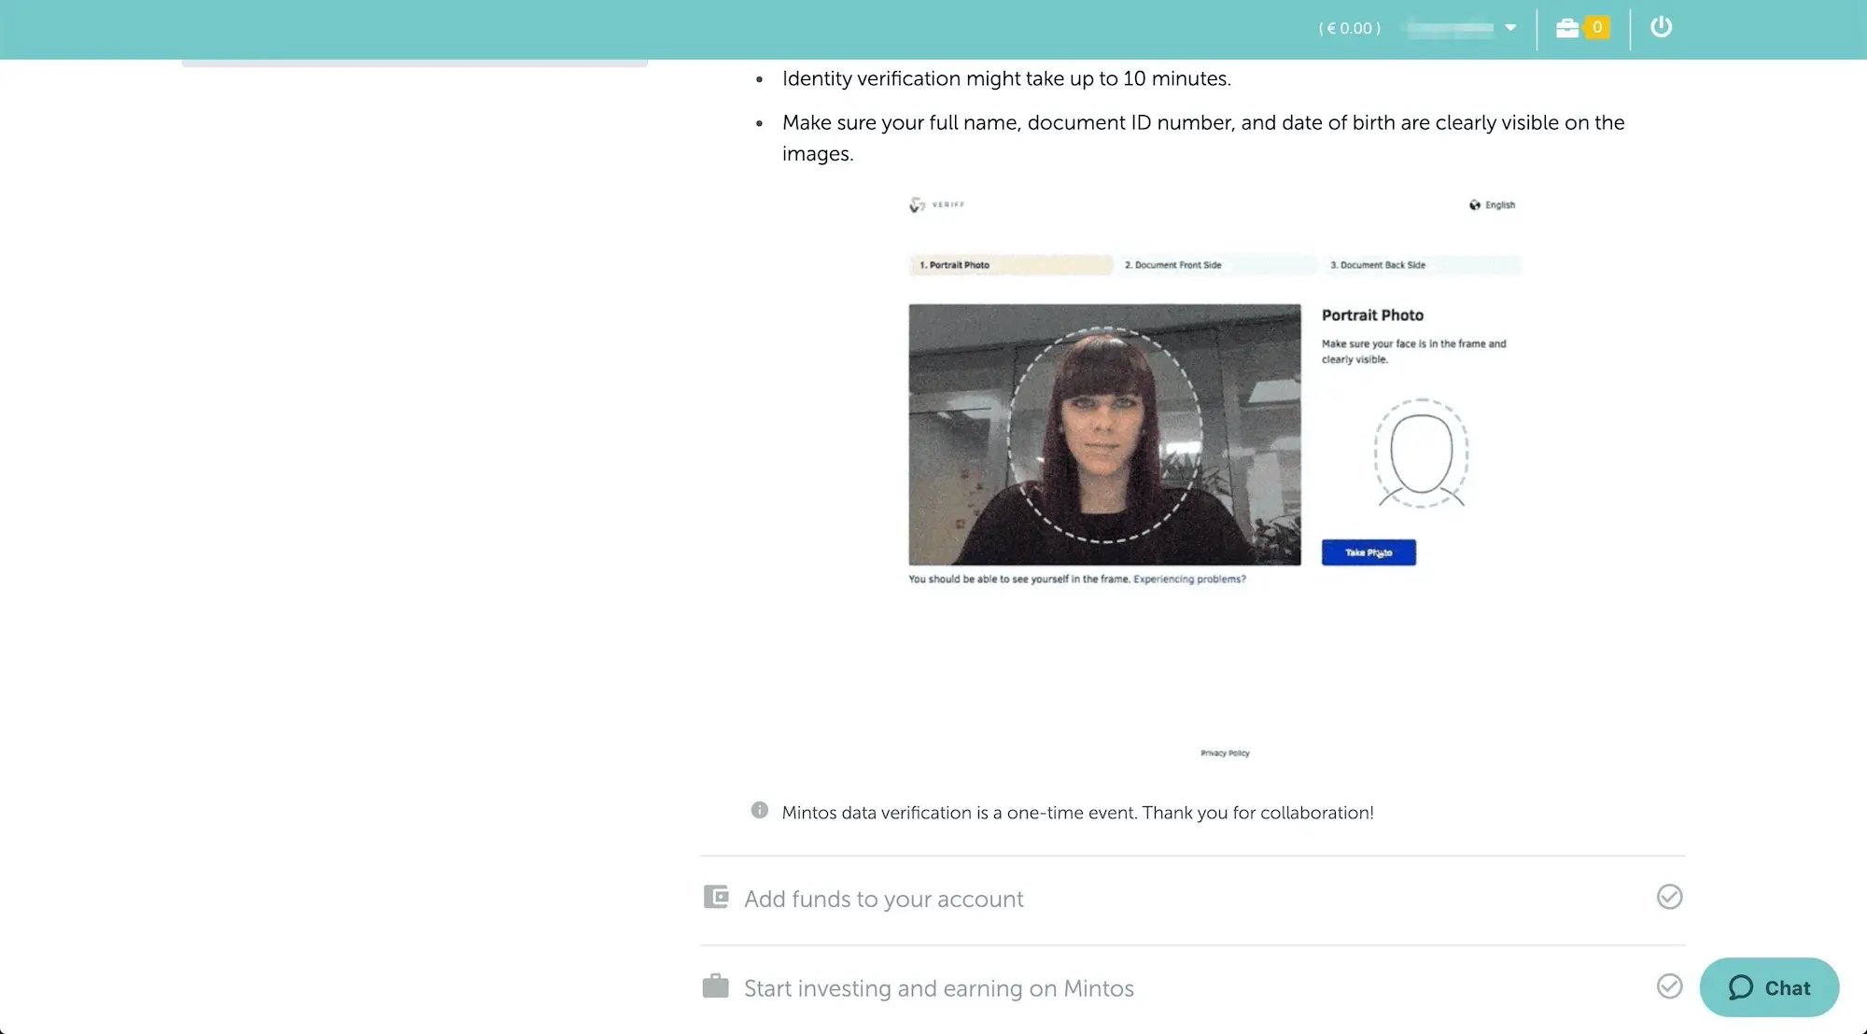Click the € 0.00 balance
Screen dimensions: 1867x1034
(1349, 28)
